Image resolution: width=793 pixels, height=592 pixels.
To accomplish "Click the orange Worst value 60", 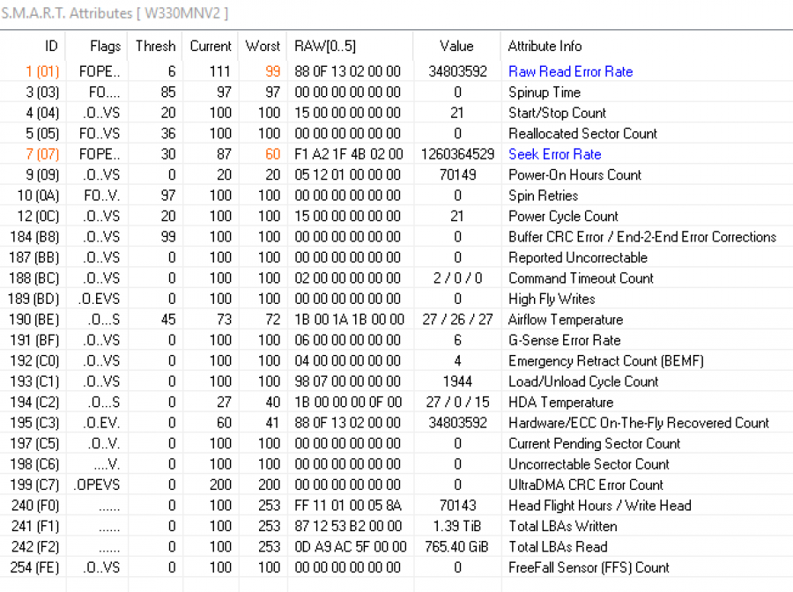I will [x=272, y=153].
